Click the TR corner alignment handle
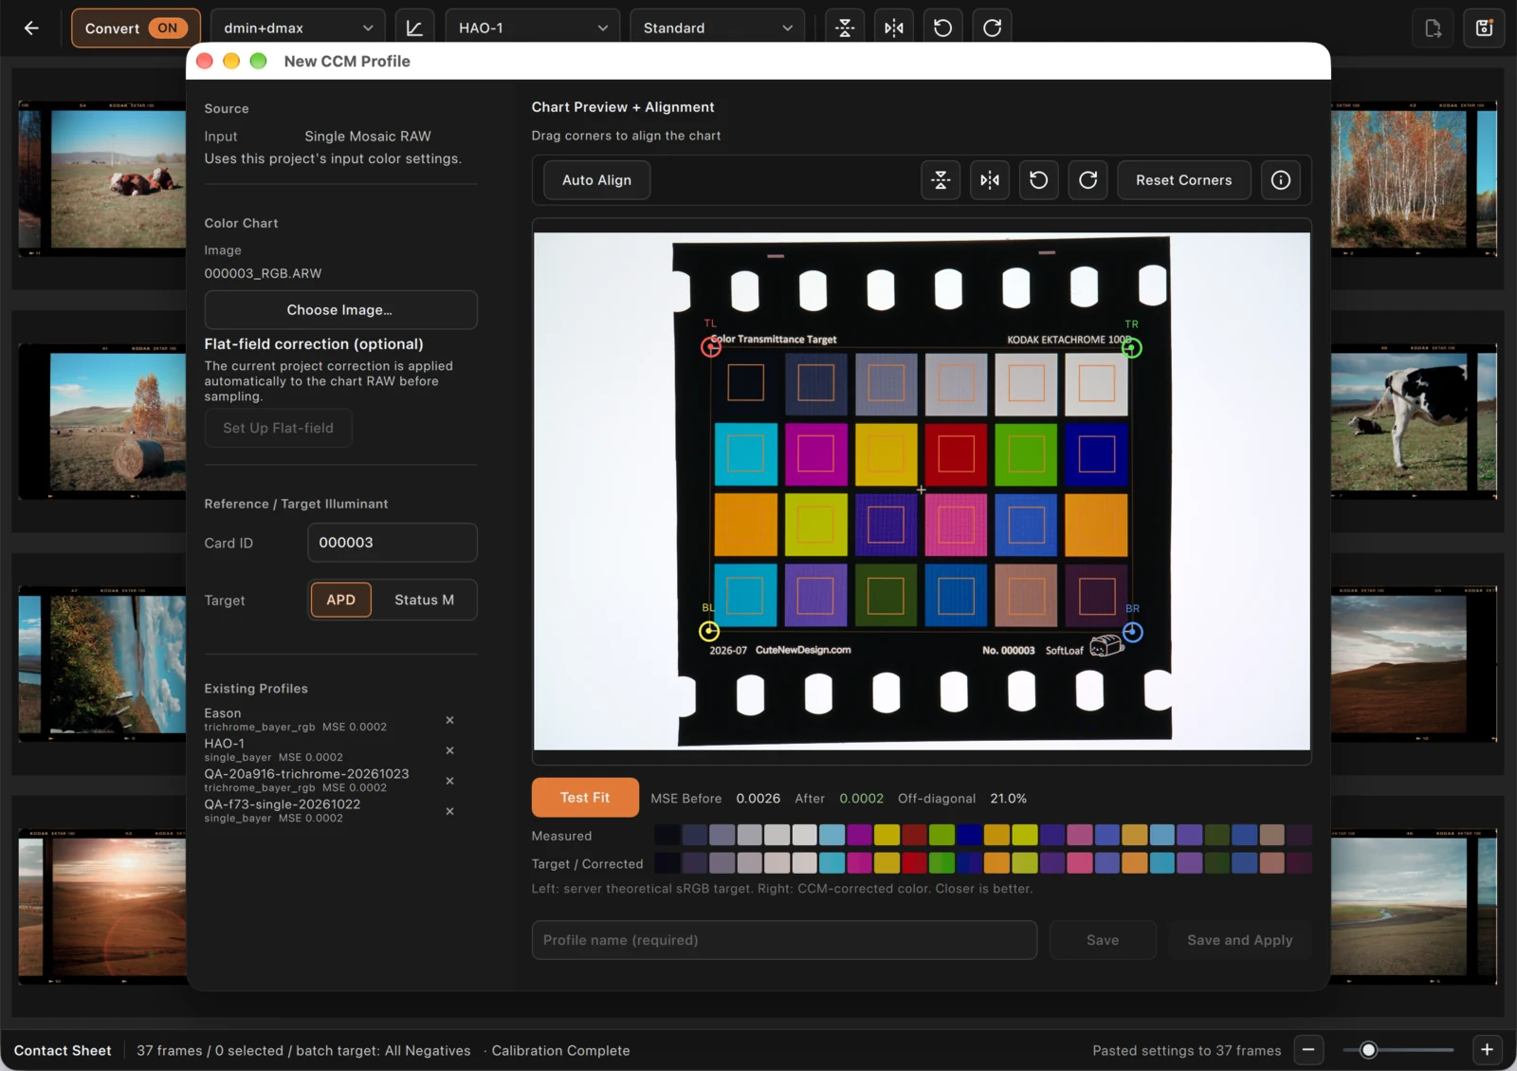1517x1071 pixels. click(1132, 348)
